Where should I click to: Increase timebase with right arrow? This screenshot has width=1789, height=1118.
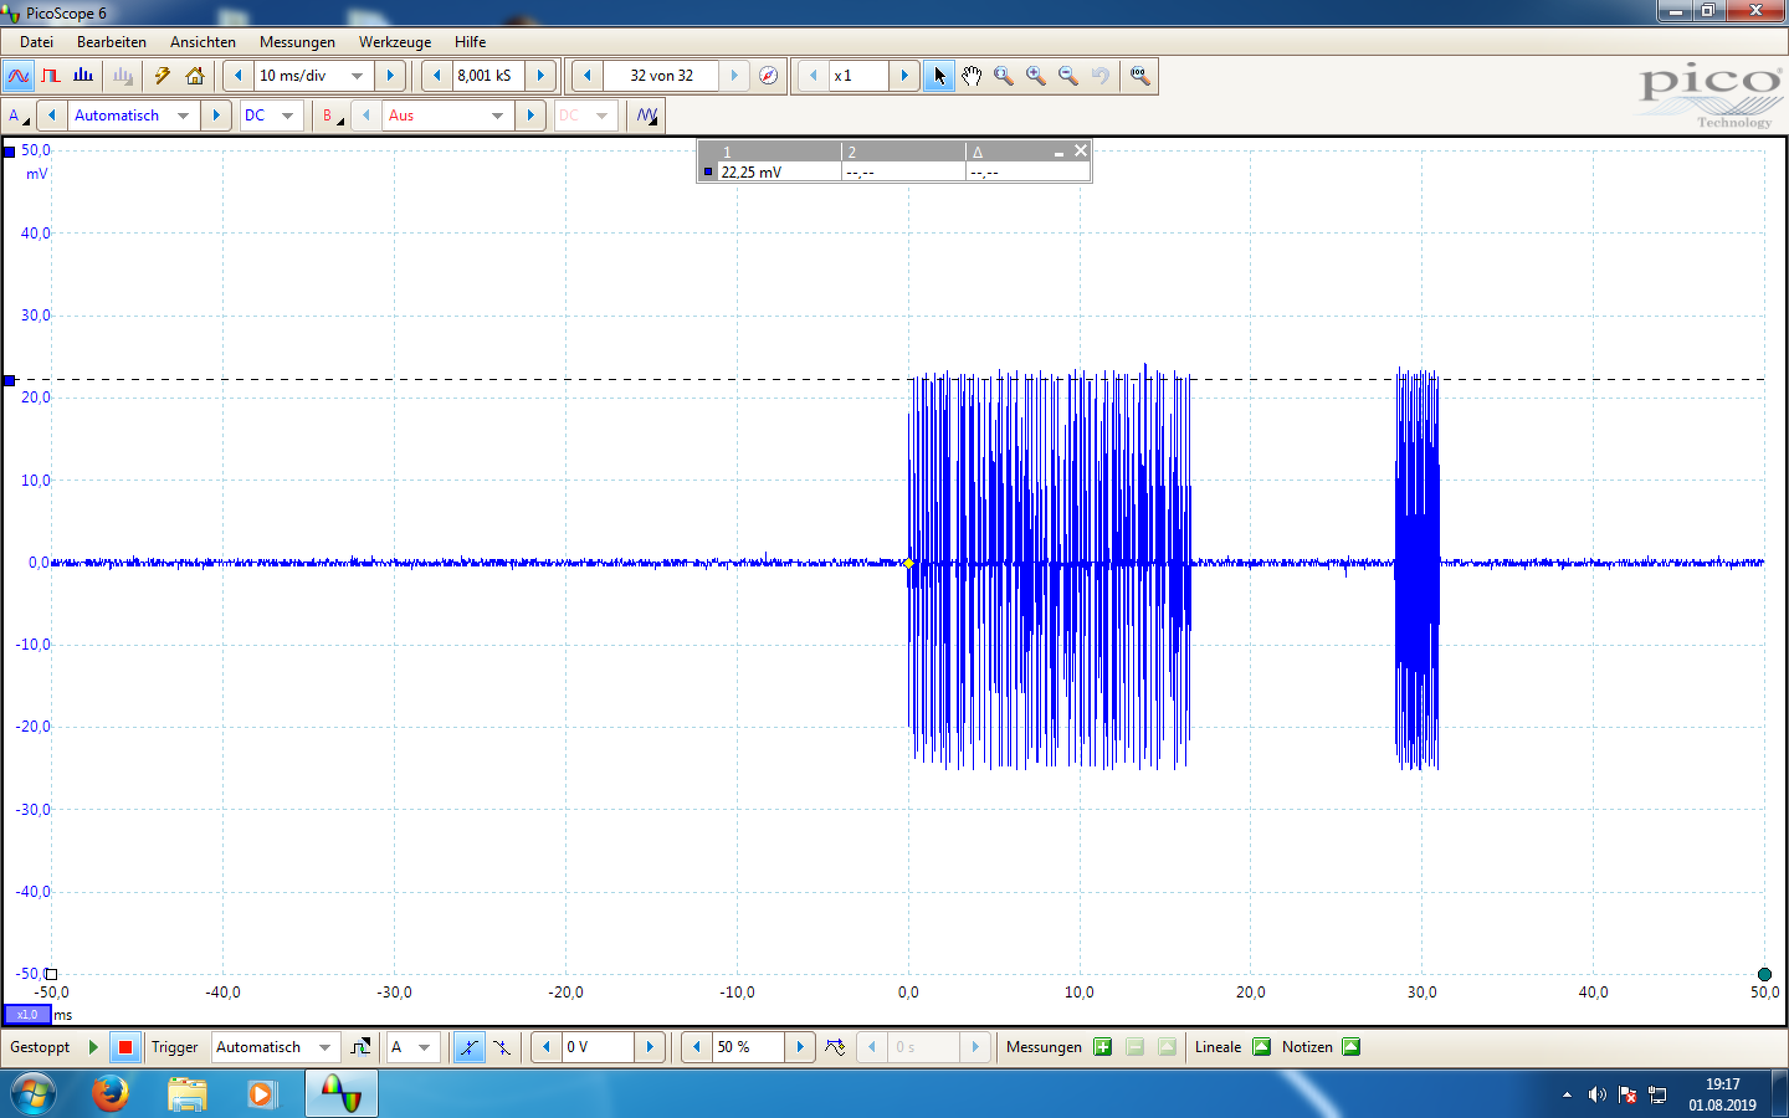(390, 75)
